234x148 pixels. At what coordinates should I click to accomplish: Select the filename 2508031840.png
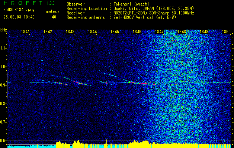pos(19,10)
